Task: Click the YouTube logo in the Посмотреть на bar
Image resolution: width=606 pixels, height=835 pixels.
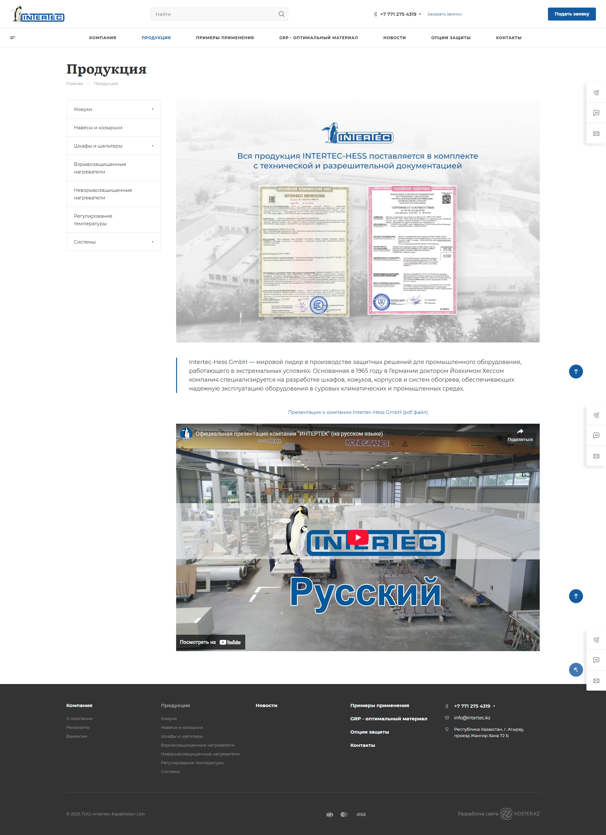Action: coord(230,642)
